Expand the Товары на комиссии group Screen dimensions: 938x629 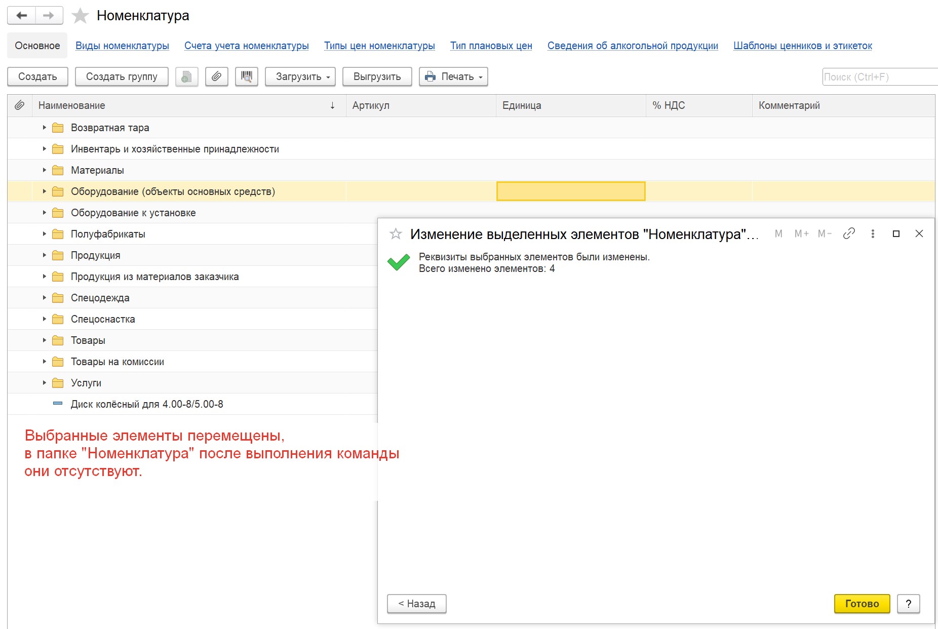[x=45, y=362]
